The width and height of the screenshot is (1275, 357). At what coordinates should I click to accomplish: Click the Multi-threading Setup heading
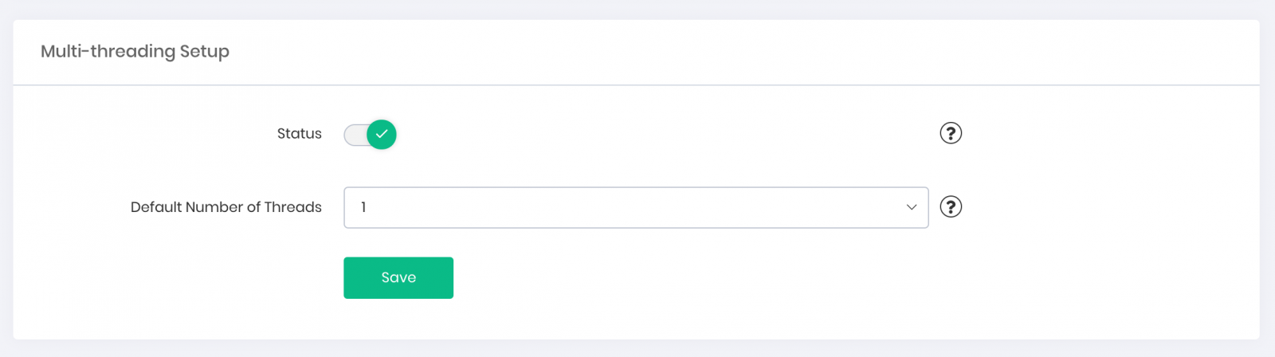135,51
